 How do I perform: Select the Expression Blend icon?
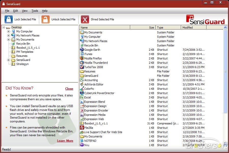point(82,102)
